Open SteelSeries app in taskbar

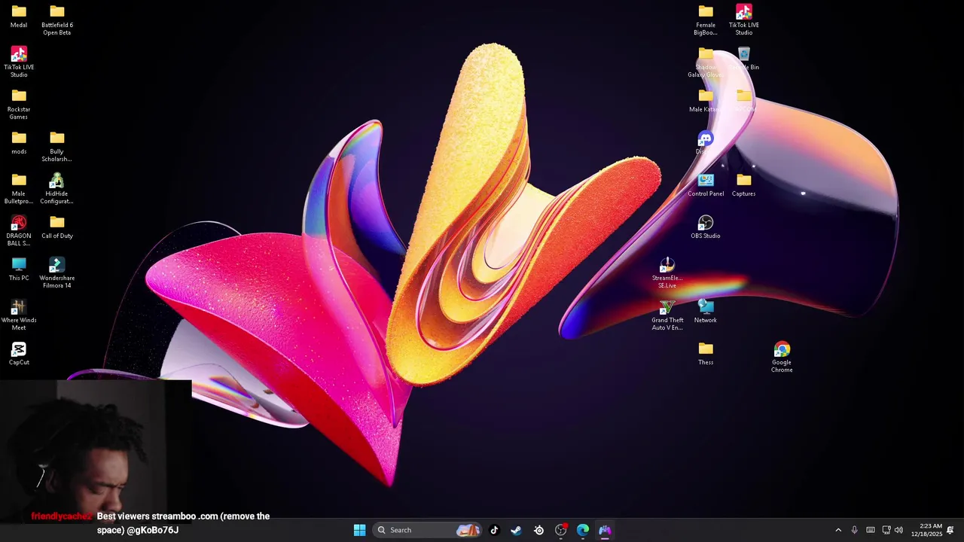[538, 530]
